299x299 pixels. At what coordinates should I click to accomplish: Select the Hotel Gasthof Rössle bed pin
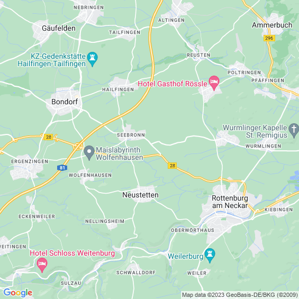pyautogui.click(x=214, y=83)
